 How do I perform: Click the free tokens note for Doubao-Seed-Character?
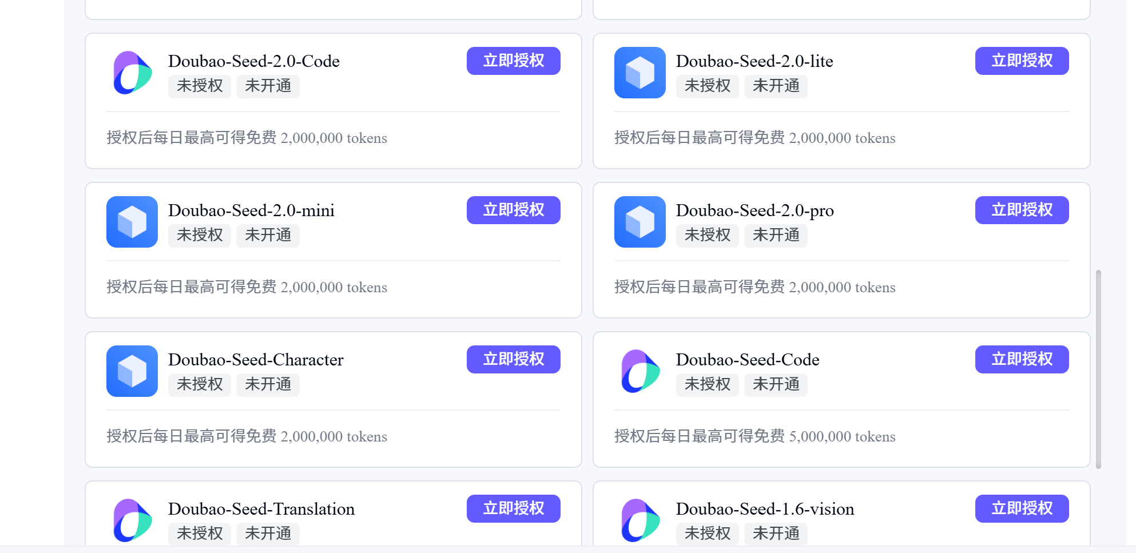point(247,437)
